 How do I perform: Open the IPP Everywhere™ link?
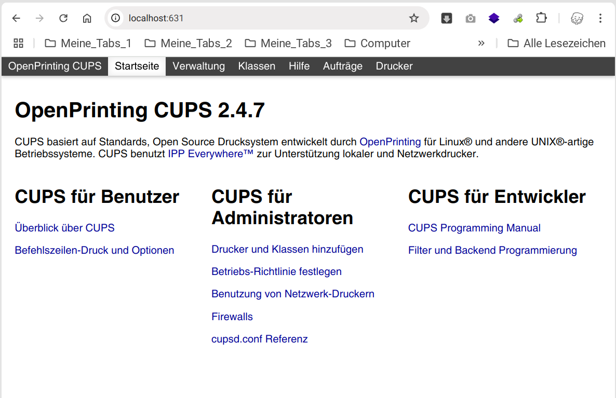click(x=210, y=154)
